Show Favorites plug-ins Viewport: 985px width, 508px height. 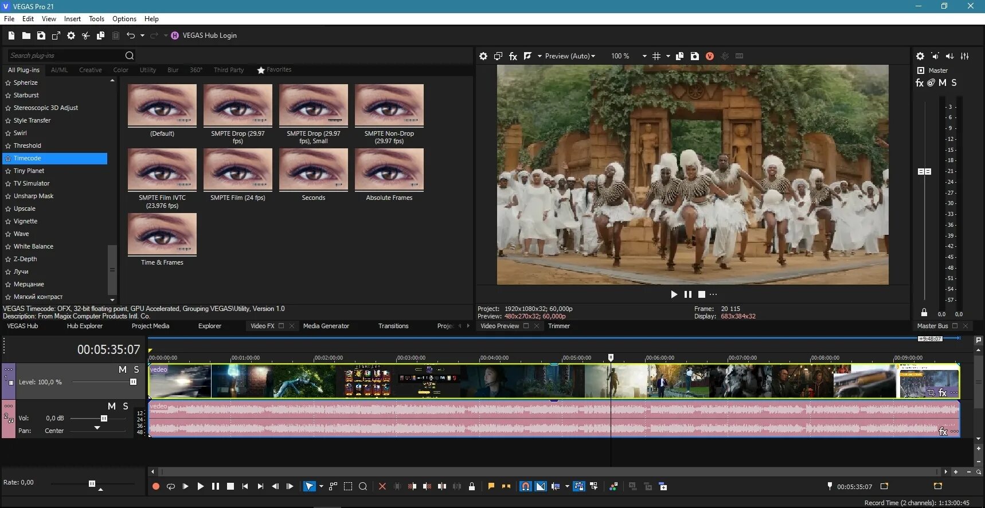(275, 70)
